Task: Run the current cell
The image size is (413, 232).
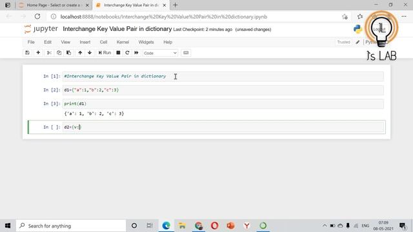Action: (x=105, y=53)
